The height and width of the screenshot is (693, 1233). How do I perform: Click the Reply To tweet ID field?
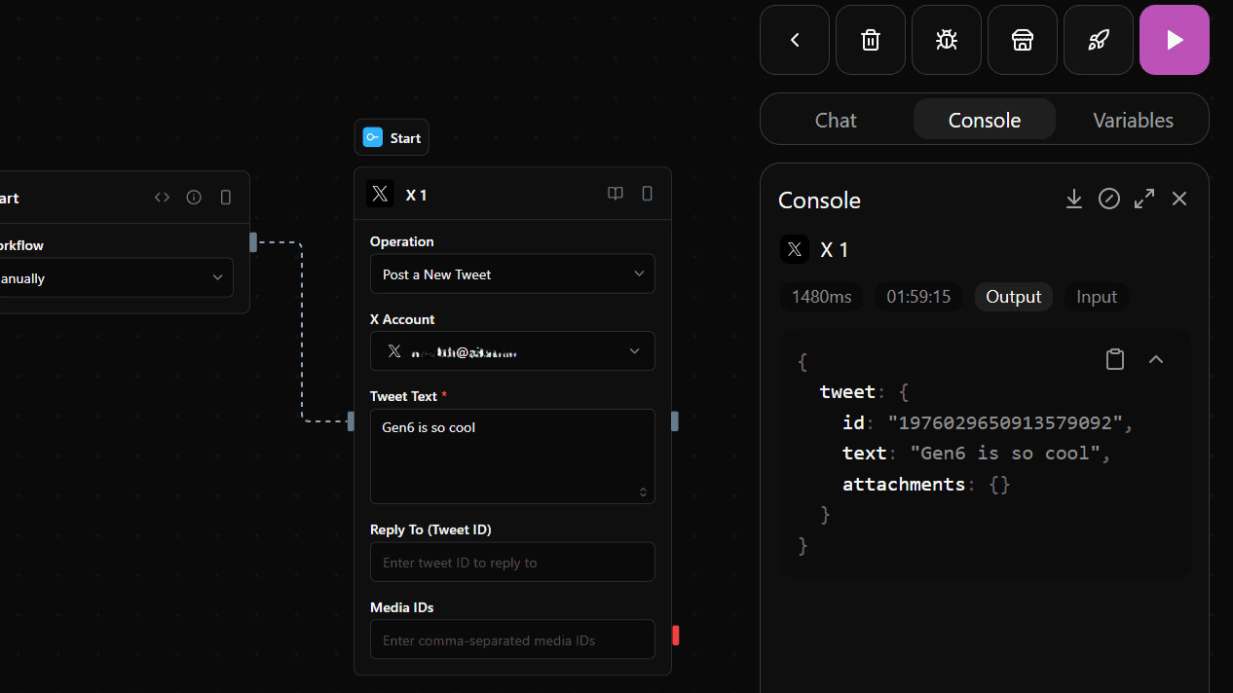point(512,563)
